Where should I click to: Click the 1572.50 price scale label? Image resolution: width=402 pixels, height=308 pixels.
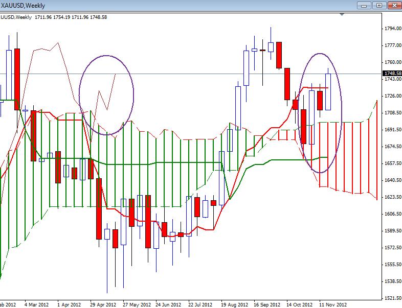pyautogui.click(x=393, y=248)
